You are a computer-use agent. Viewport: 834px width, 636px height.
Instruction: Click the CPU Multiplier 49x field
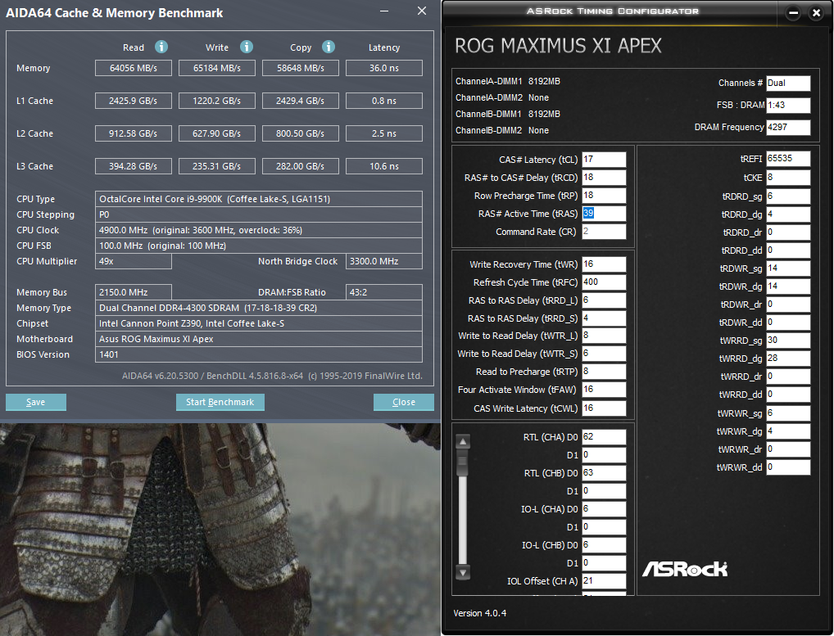click(x=134, y=261)
